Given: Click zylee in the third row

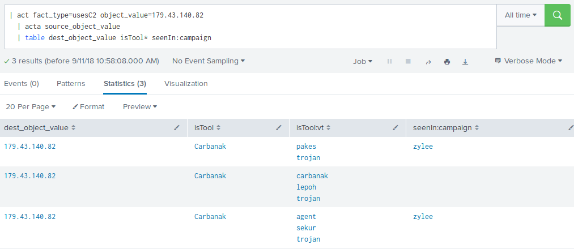Looking at the screenshot, I should pyautogui.click(x=423, y=216).
